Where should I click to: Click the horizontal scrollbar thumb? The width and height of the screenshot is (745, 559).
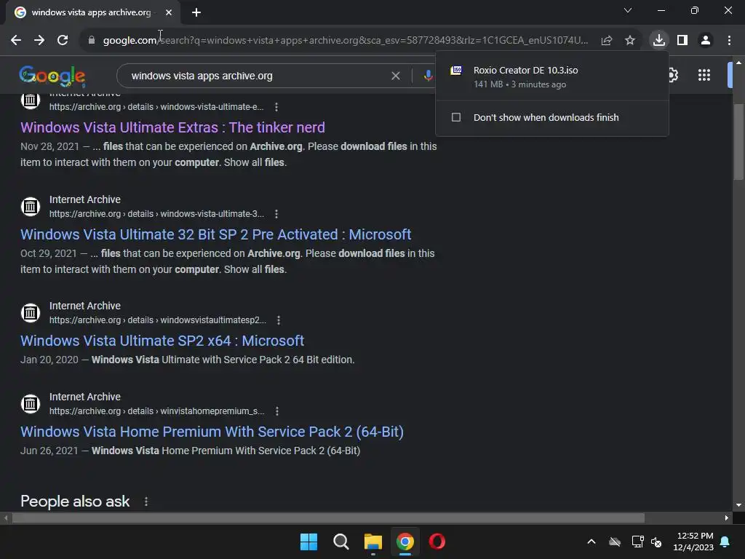click(x=328, y=518)
